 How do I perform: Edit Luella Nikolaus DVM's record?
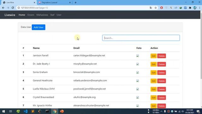154,89
